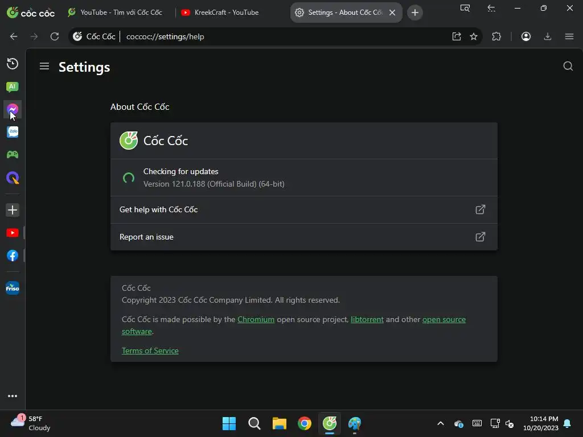Open File Explorer from taskbar
This screenshot has width=583, height=437.
coord(279,423)
